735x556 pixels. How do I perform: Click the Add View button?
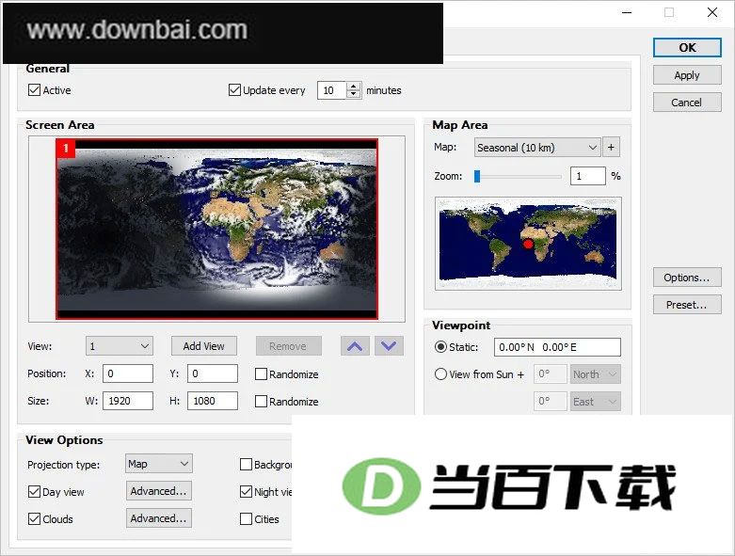pos(204,346)
